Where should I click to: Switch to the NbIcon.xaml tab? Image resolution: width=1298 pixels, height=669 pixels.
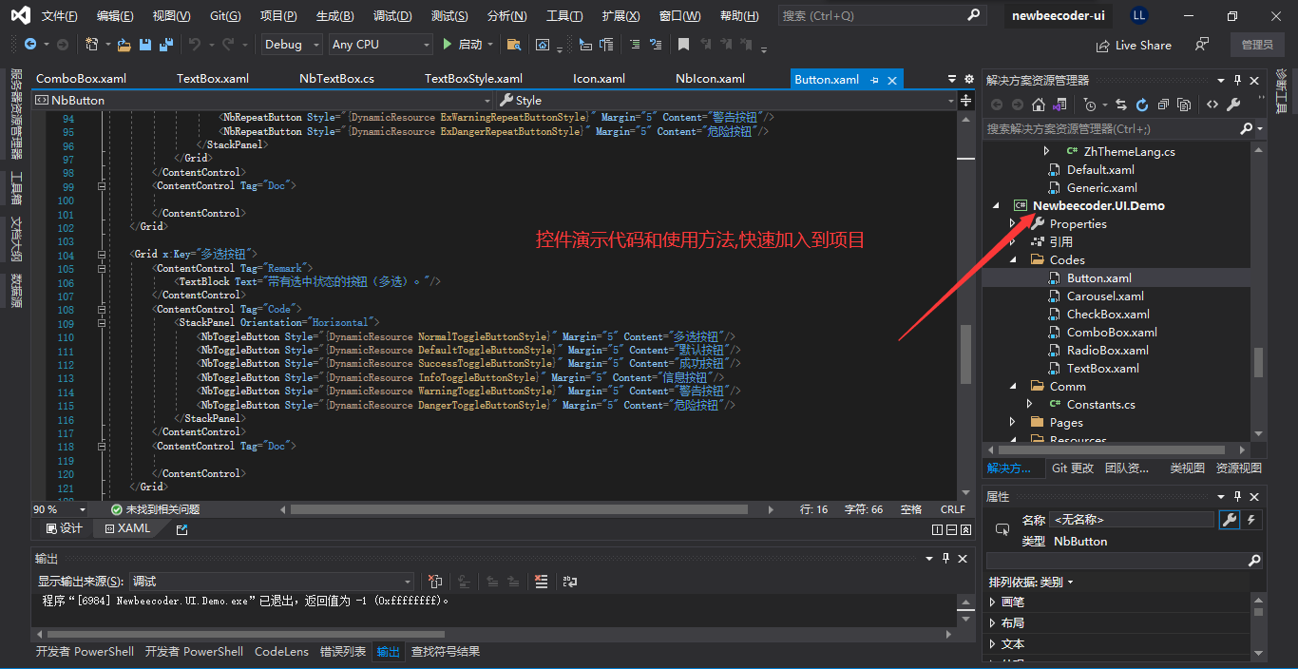(x=710, y=79)
